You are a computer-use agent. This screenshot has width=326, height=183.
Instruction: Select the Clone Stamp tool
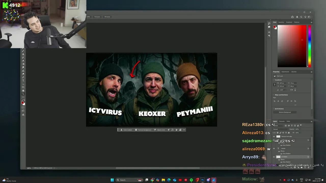point(23,54)
